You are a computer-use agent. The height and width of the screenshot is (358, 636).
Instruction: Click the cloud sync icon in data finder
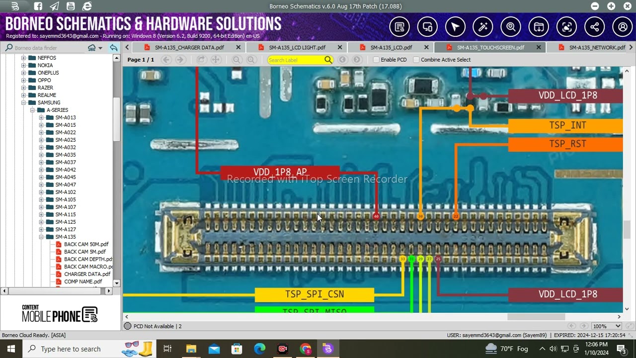[92, 48]
